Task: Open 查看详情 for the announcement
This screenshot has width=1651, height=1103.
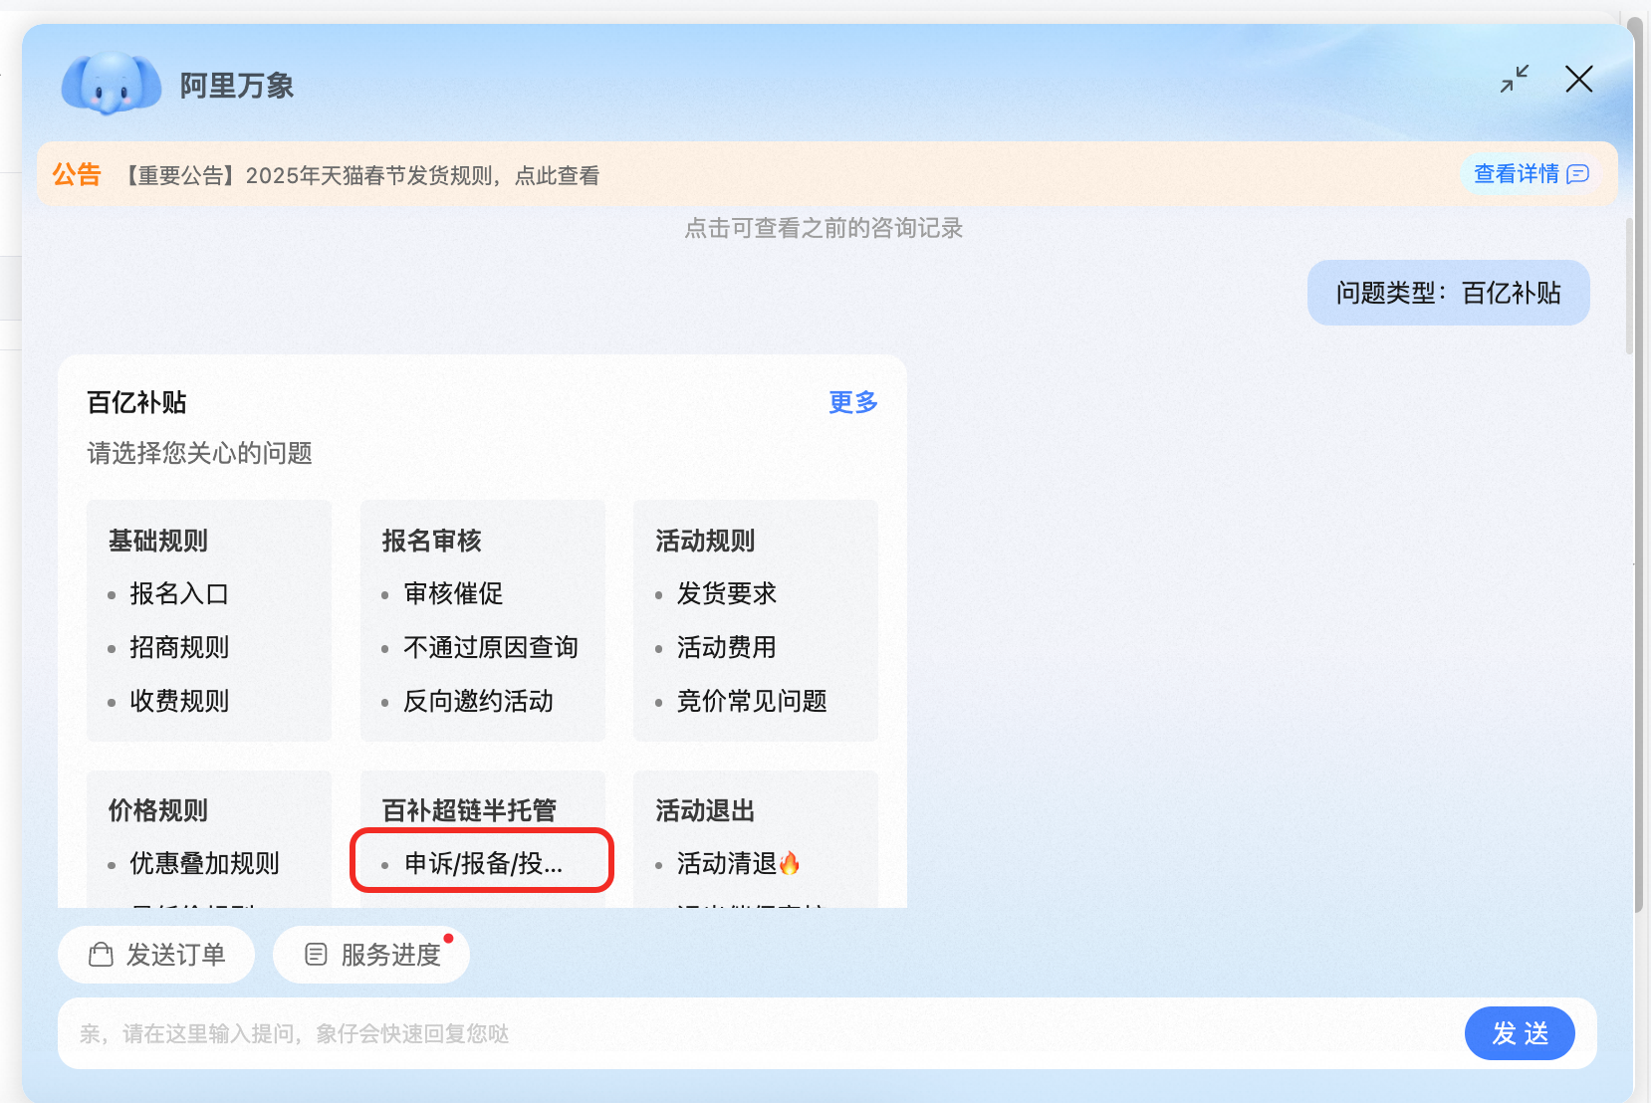Action: pos(1531,174)
